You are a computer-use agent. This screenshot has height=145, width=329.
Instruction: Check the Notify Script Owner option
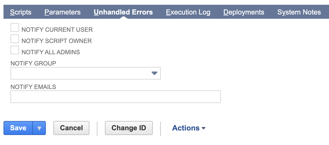coord(15,38)
